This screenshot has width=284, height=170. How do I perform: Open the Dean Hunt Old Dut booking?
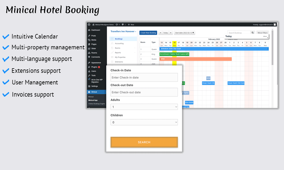click(x=236, y=83)
